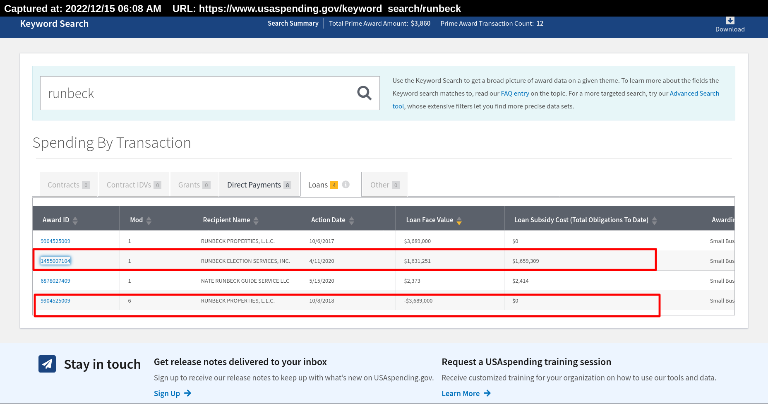Click the $2,414 subsidy cost cell

(x=521, y=281)
